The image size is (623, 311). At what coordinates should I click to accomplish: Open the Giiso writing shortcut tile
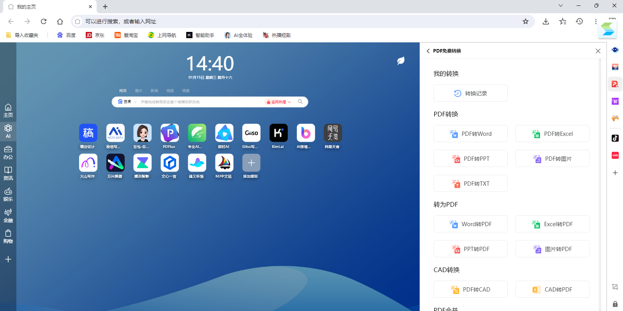[x=251, y=133]
